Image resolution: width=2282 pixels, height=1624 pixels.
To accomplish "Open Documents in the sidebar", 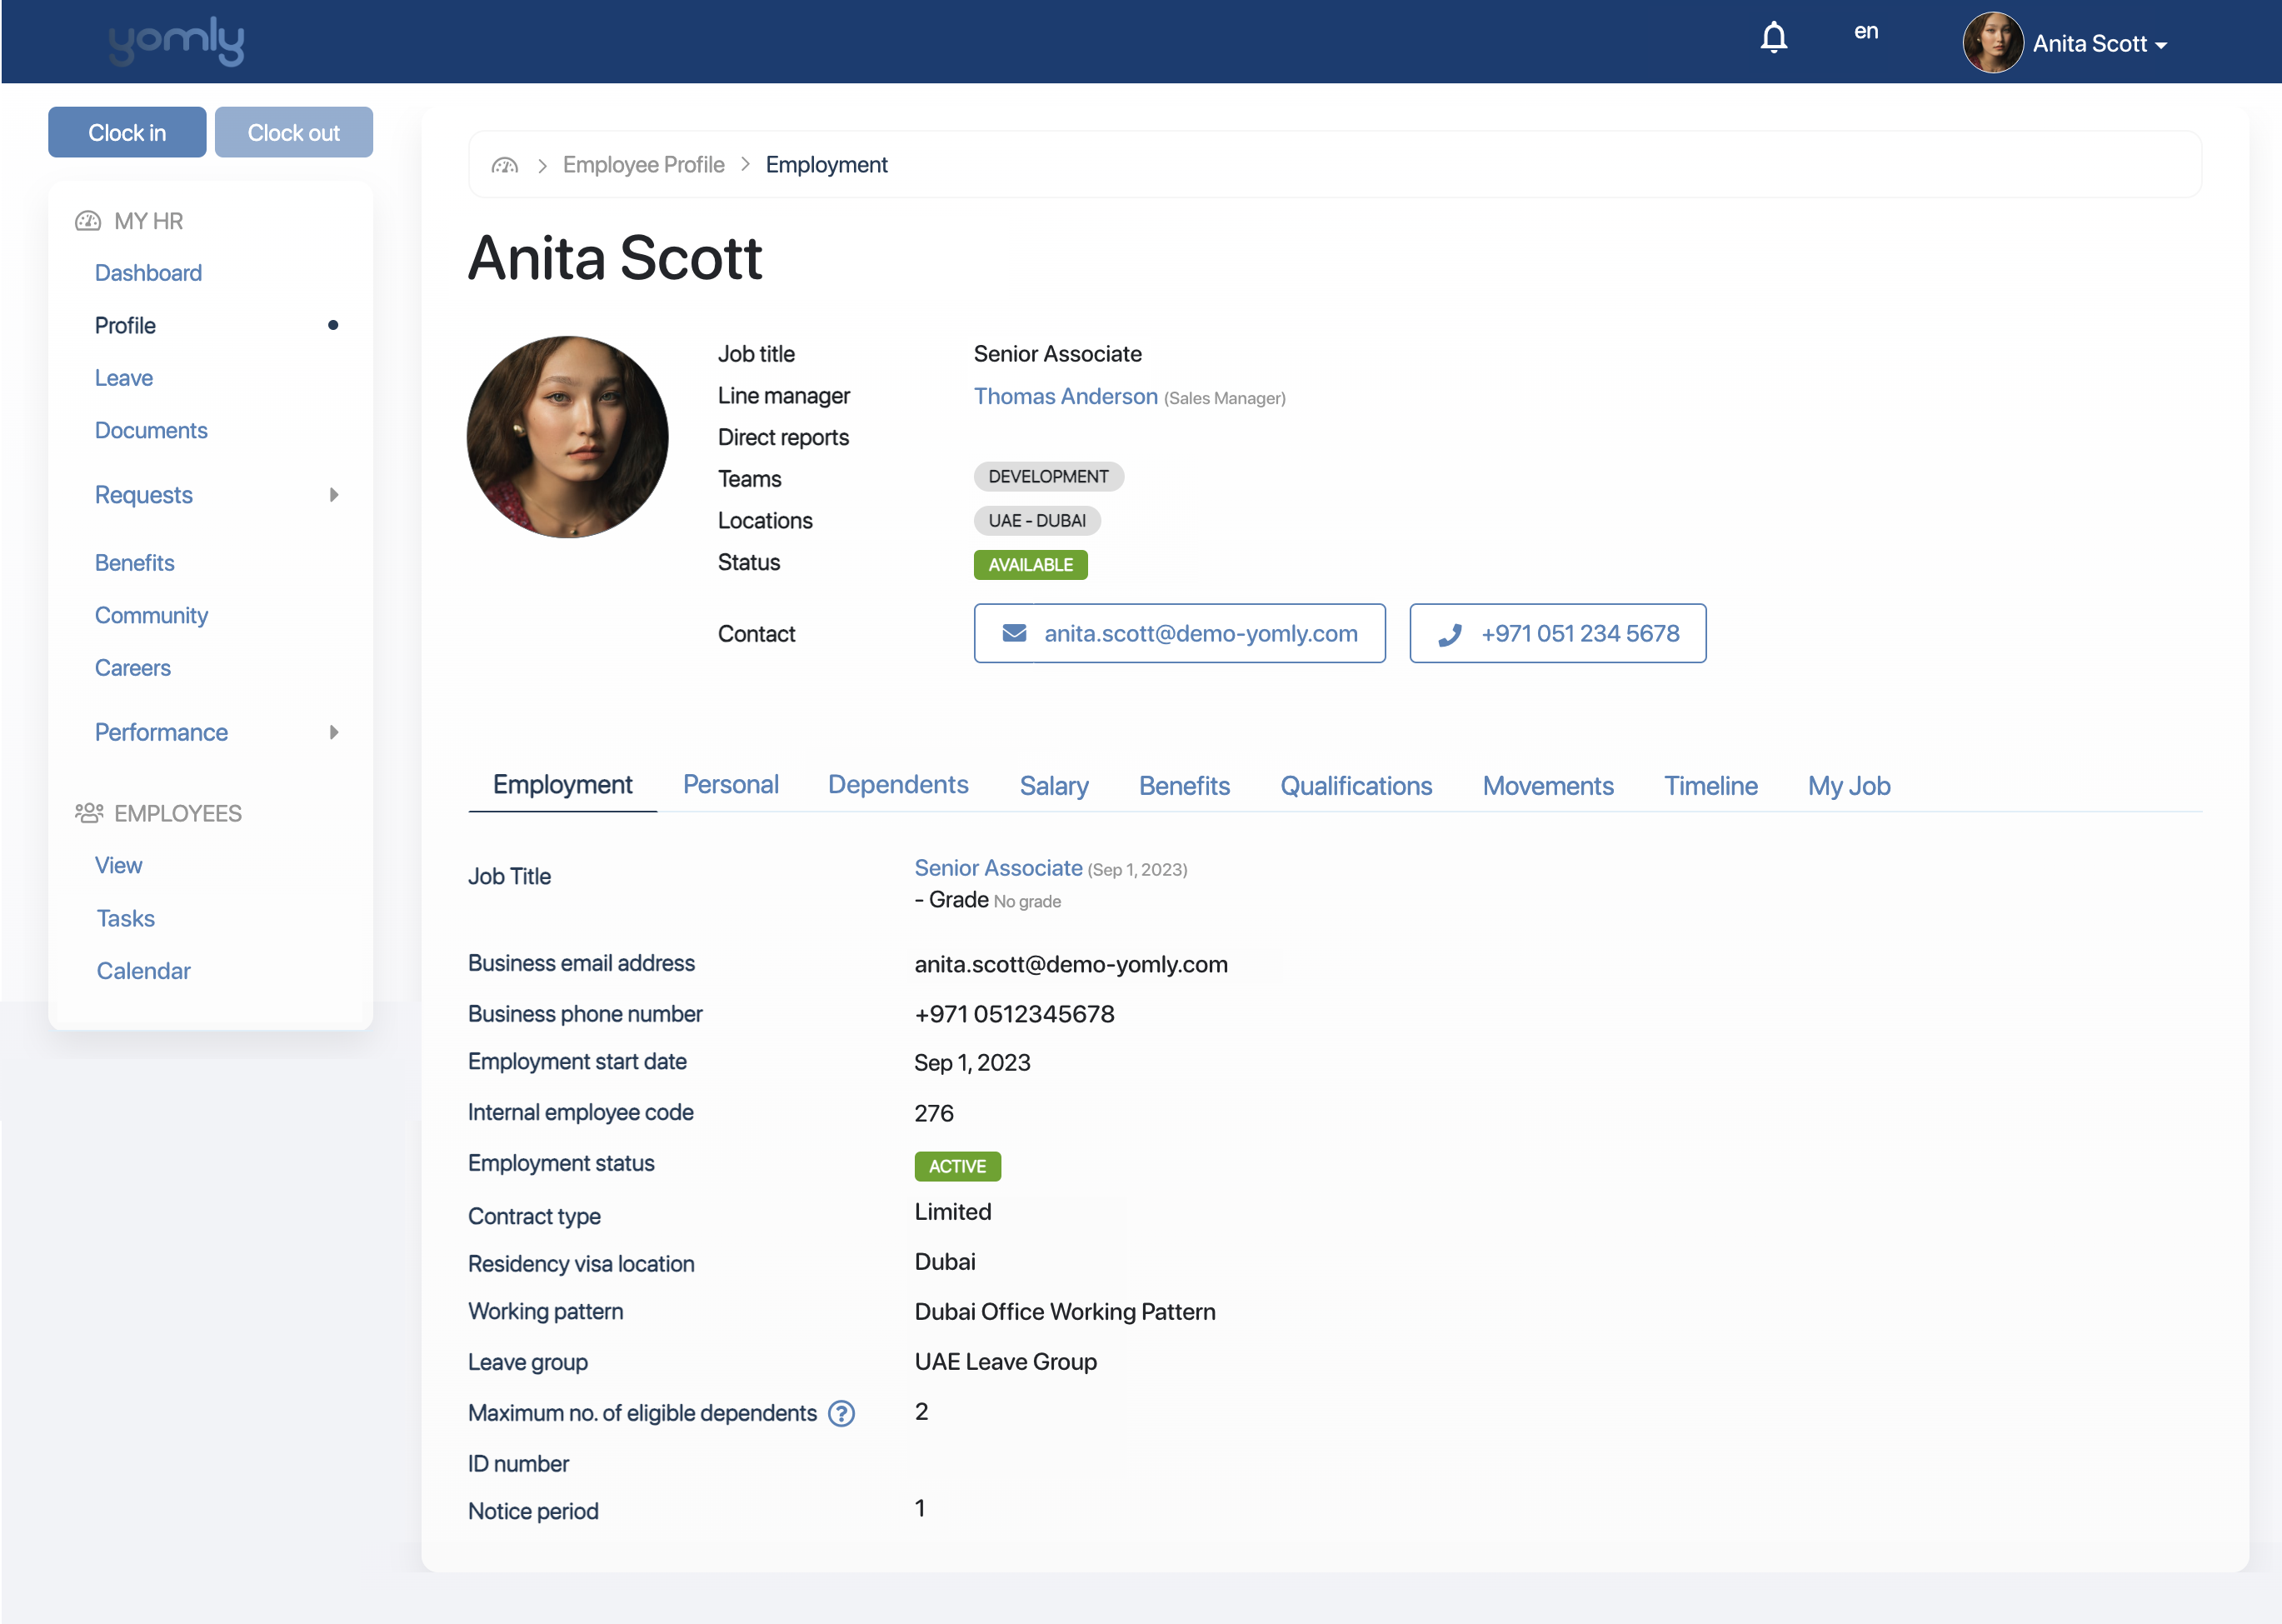I will [x=151, y=430].
